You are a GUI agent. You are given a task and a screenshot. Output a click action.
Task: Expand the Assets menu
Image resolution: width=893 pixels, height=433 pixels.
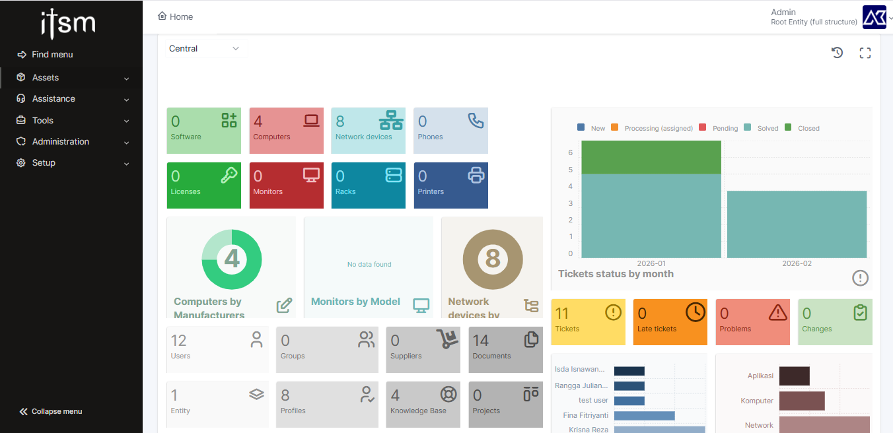71,78
